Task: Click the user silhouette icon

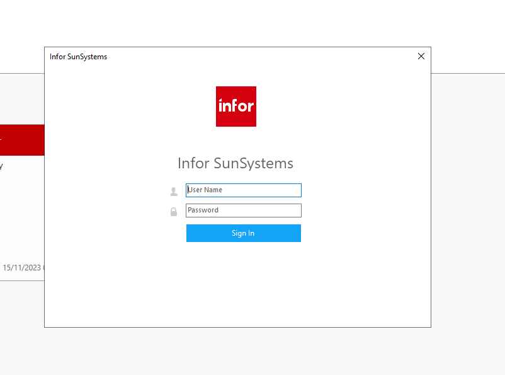Action: pyautogui.click(x=174, y=192)
